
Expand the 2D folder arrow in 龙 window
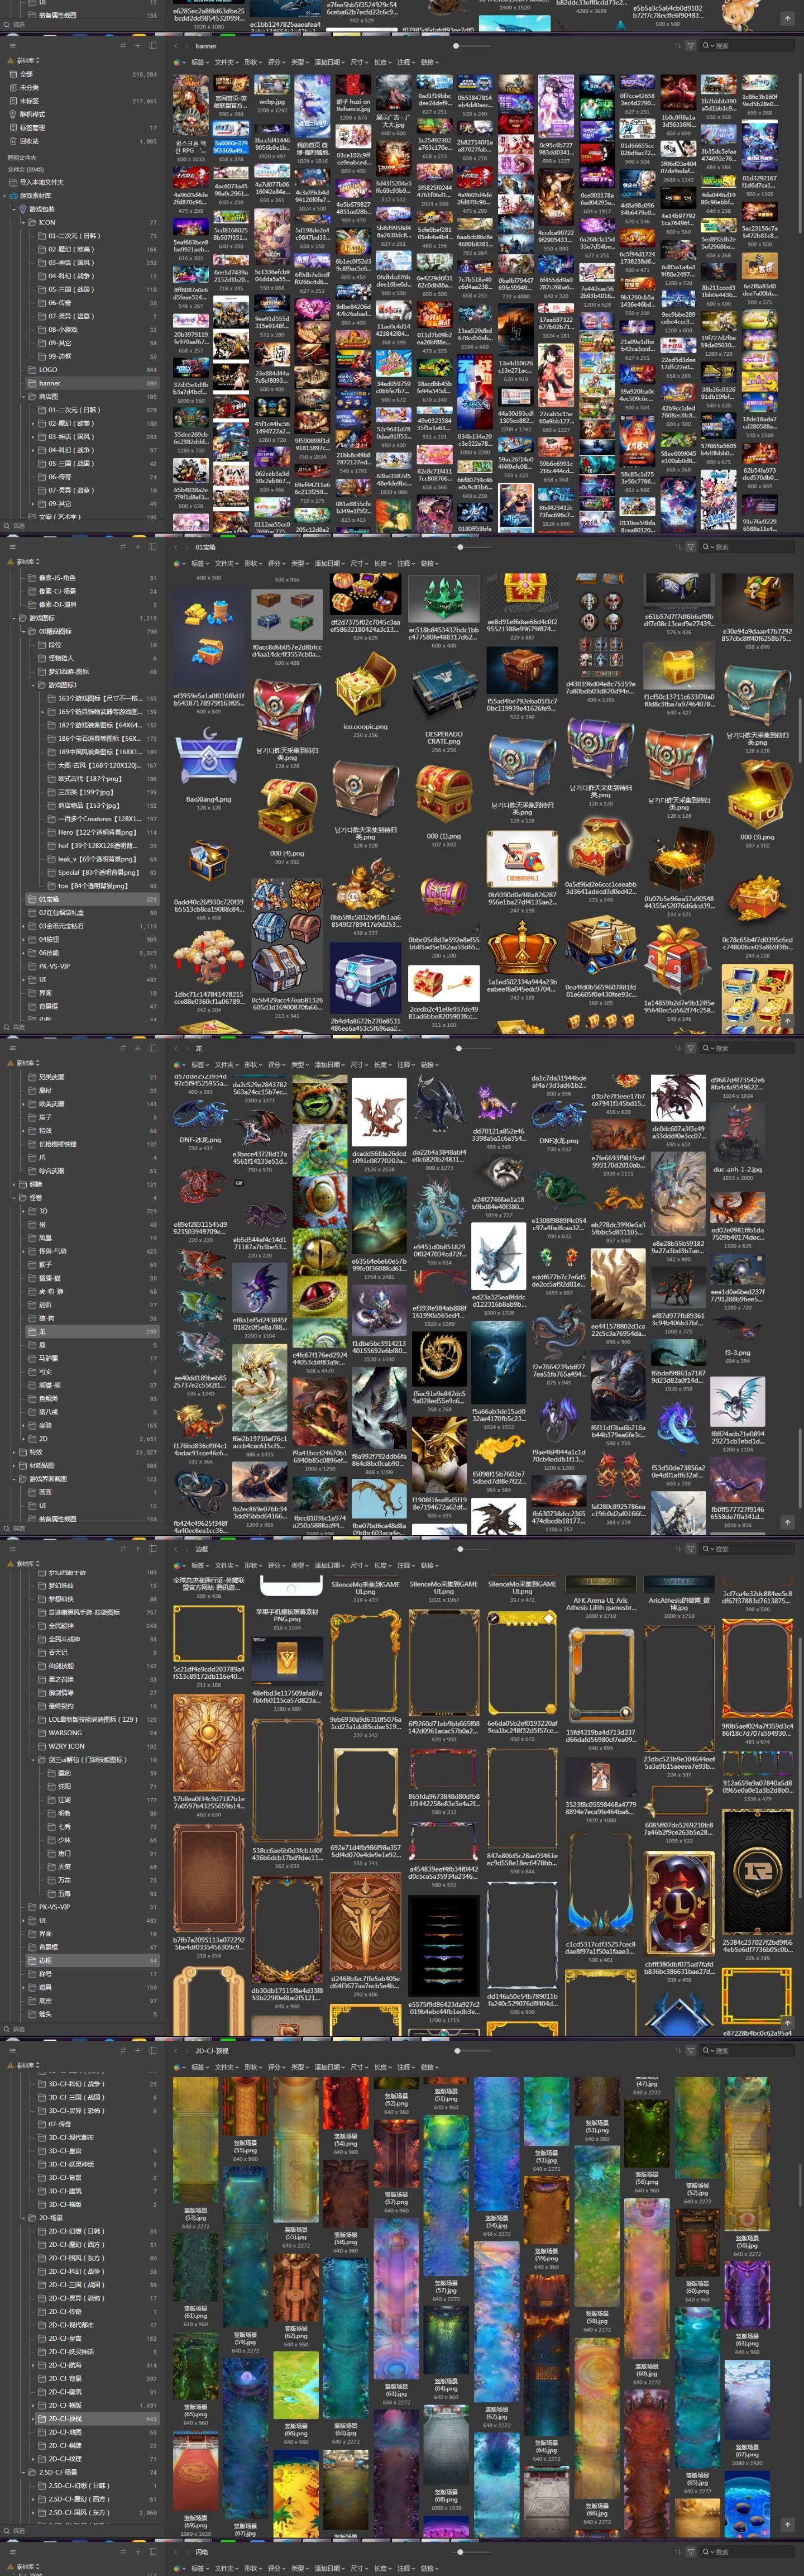(x=24, y=1439)
